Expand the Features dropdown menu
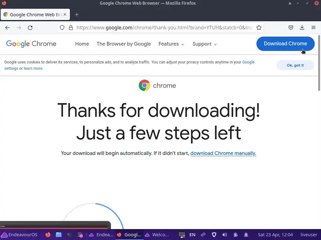 (x=171, y=44)
